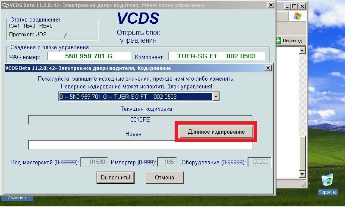
Task: Click the Длинное кодирование button
Action: pos(216,132)
